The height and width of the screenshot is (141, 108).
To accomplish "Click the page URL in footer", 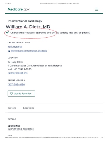I will coord(52,137).
